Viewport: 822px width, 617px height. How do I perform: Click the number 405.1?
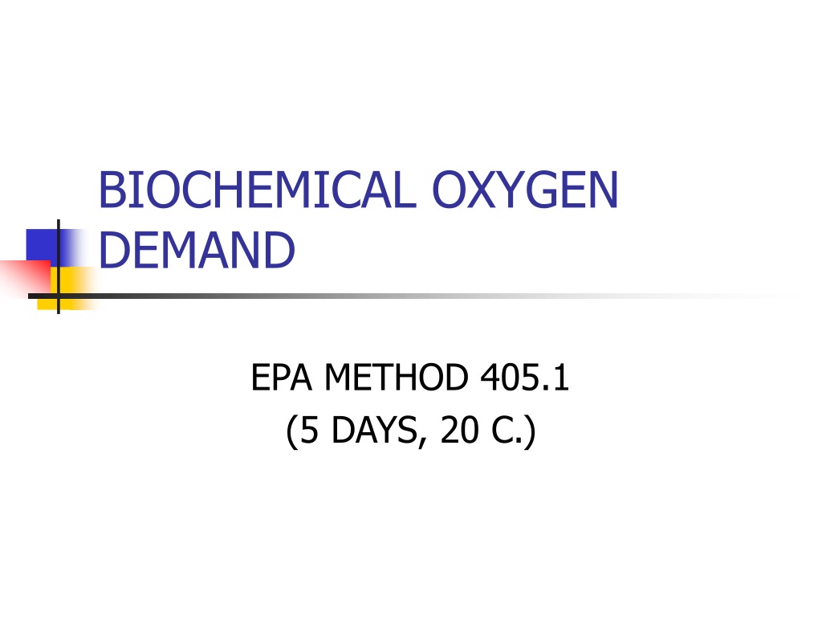click(525, 378)
